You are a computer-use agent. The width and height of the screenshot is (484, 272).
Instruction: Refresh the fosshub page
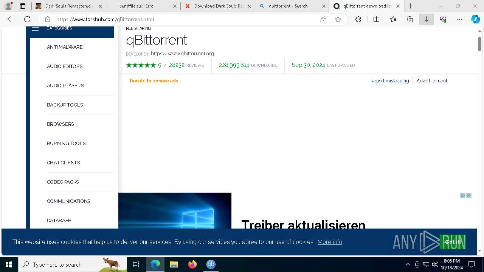click(27, 19)
